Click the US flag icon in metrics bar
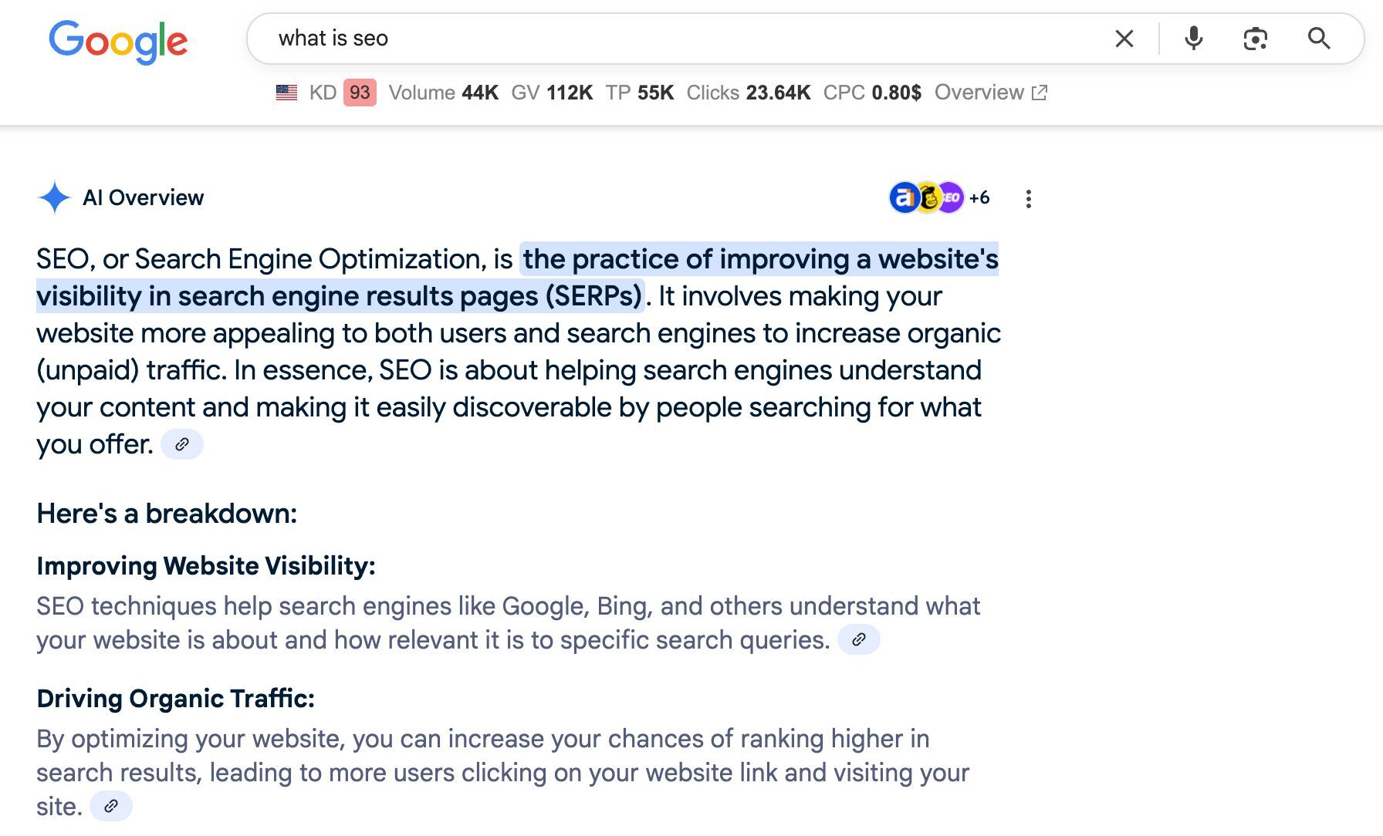 [x=286, y=93]
